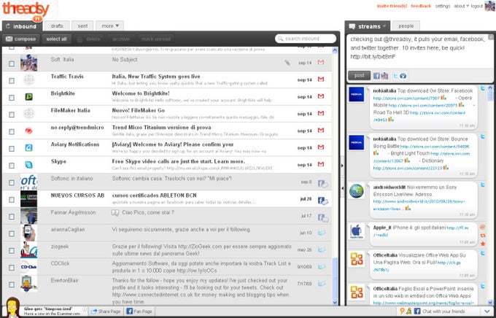Click the Twitter icon beside the androidworldit tweet

483,185
